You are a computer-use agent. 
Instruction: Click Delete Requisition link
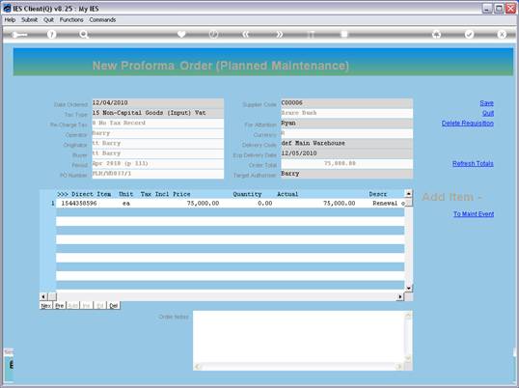467,124
